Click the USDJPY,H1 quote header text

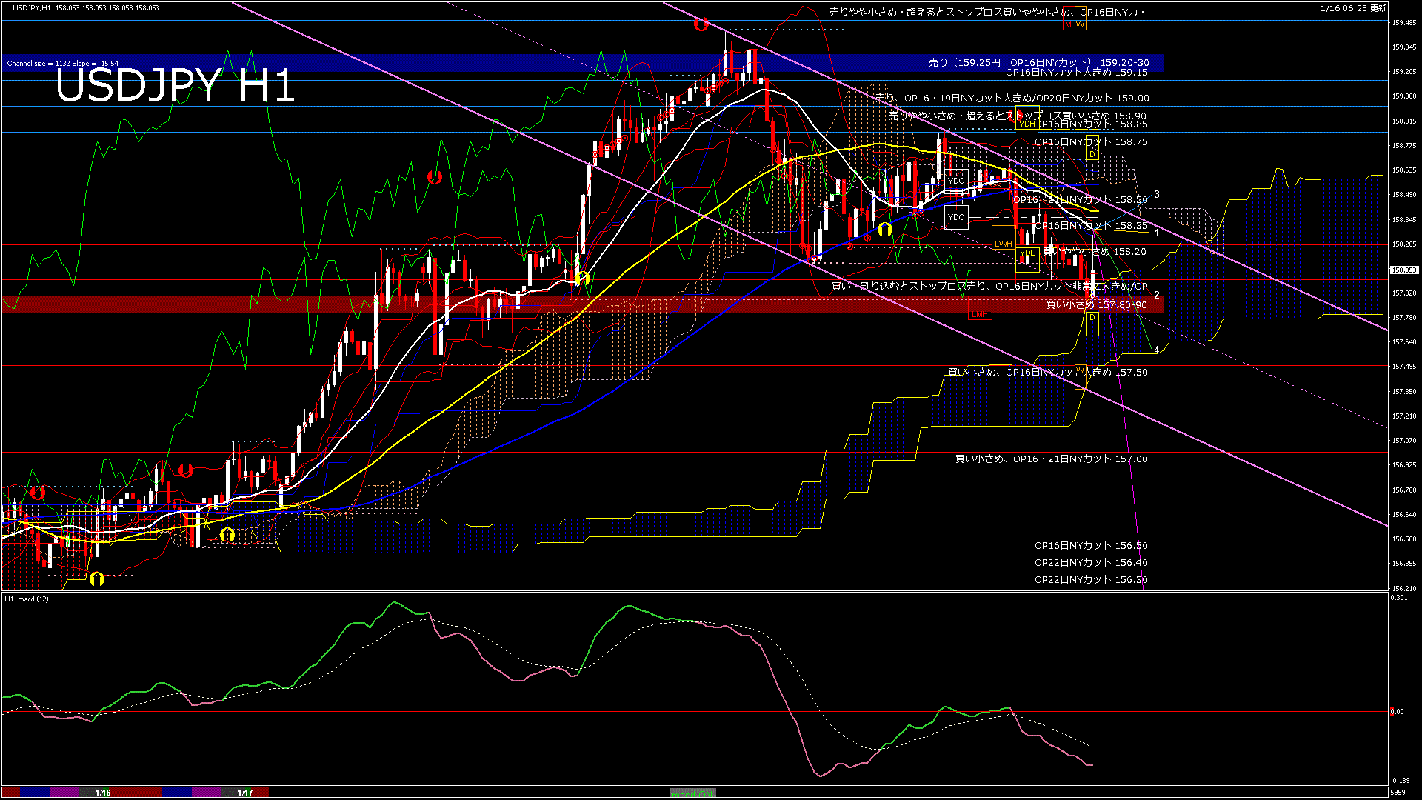click(86, 7)
